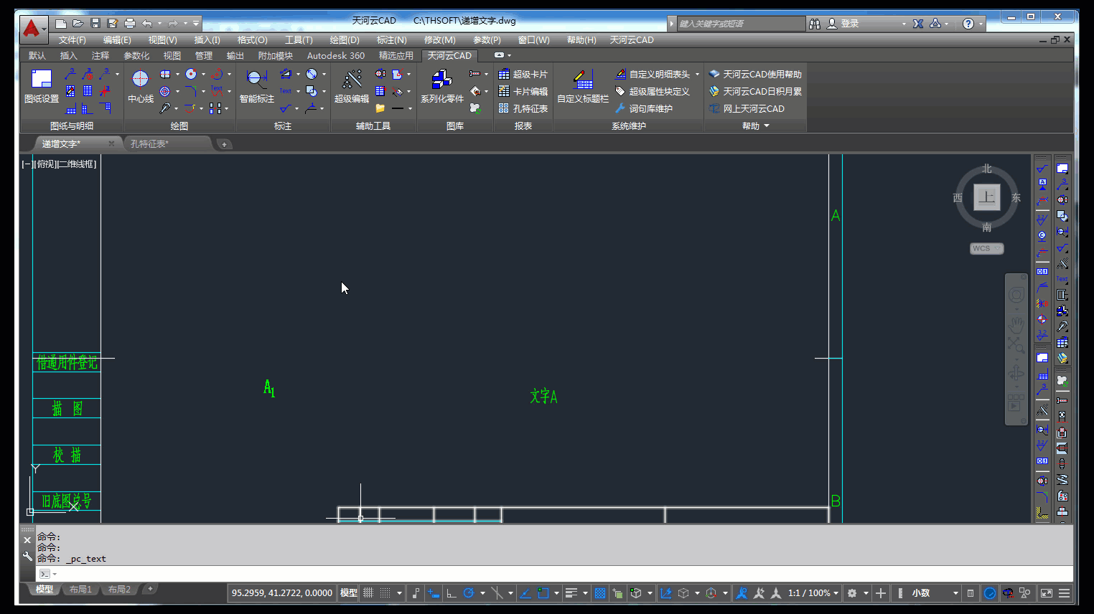Open command line wrench settings icon
This screenshot has height=614, width=1094.
(x=27, y=556)
